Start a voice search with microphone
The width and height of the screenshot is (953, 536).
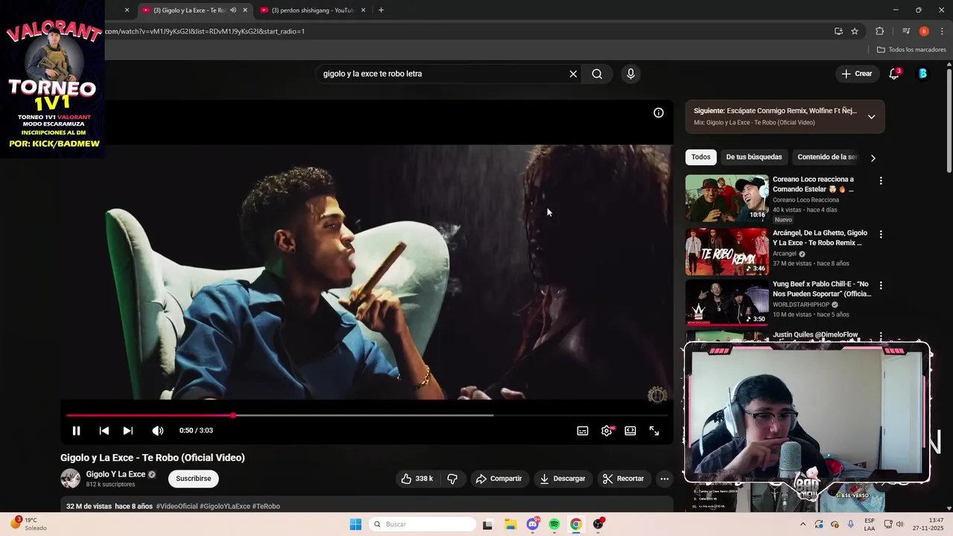pos(631,74)
